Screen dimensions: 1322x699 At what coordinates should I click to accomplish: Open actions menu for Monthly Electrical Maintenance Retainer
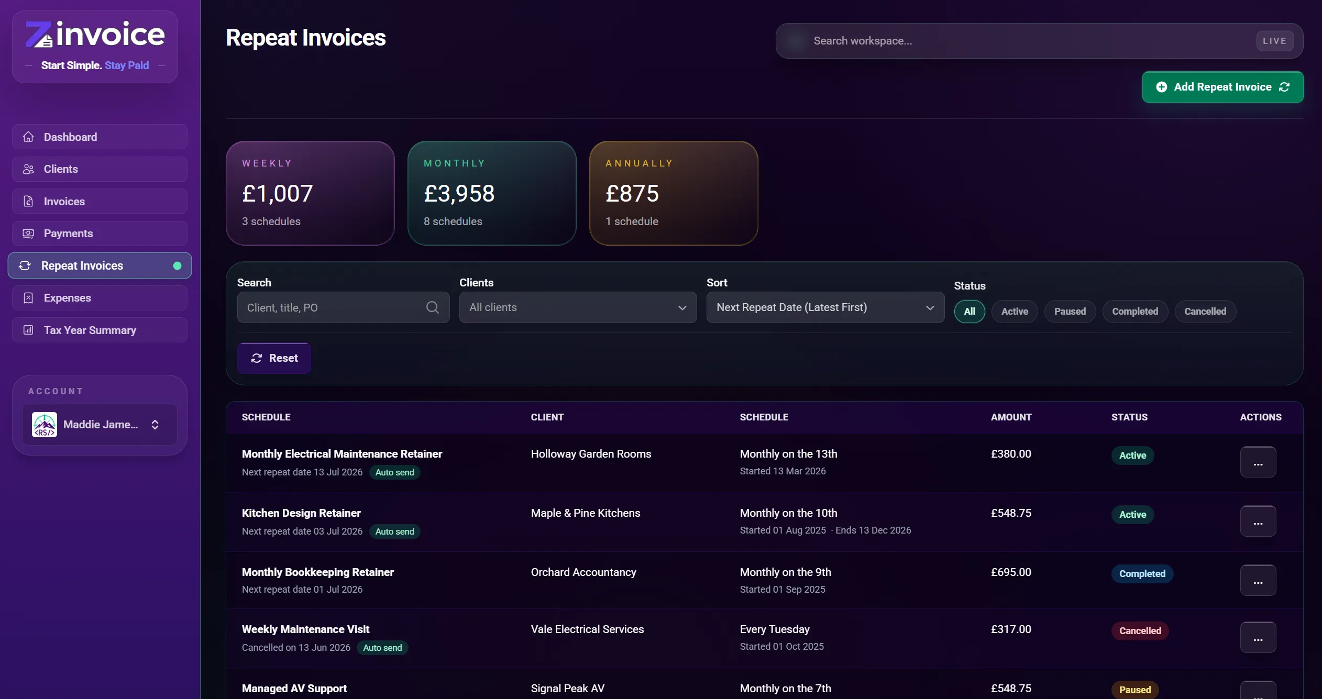click(x=1258, y=462)
